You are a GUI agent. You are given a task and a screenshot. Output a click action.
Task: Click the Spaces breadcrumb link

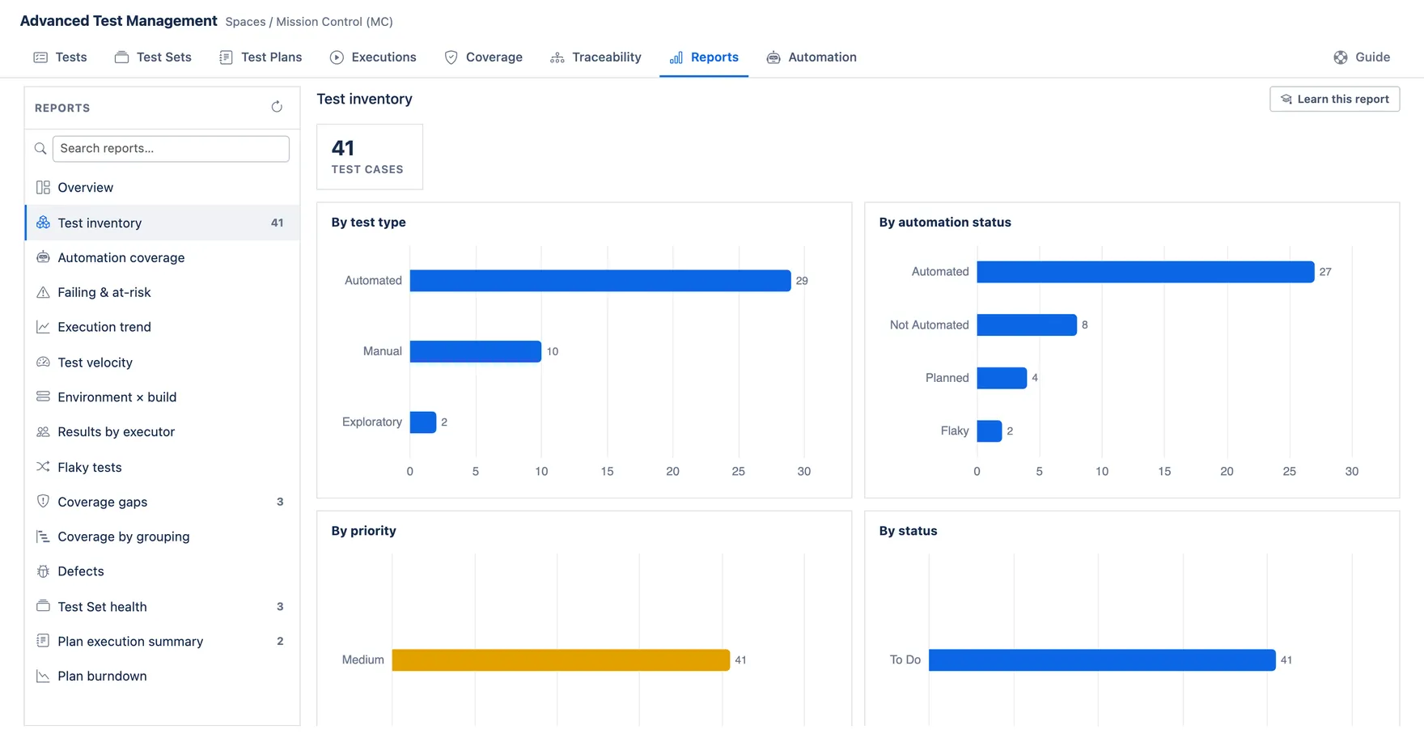[x=244, y=22]
